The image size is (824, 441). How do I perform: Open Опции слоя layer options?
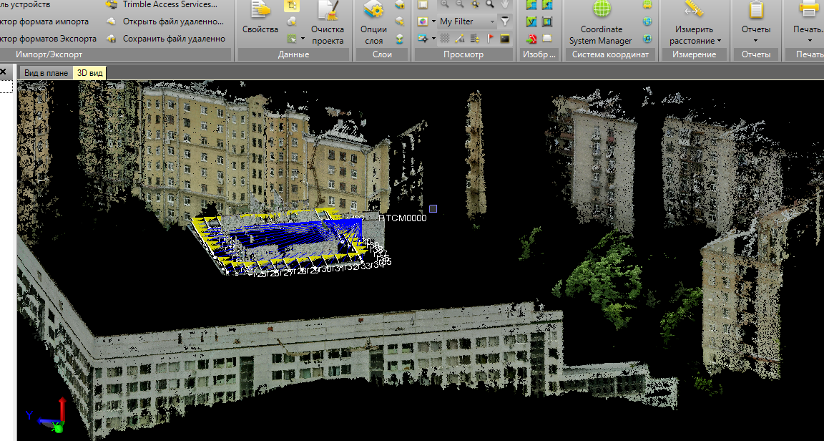[x=373, y=23]
